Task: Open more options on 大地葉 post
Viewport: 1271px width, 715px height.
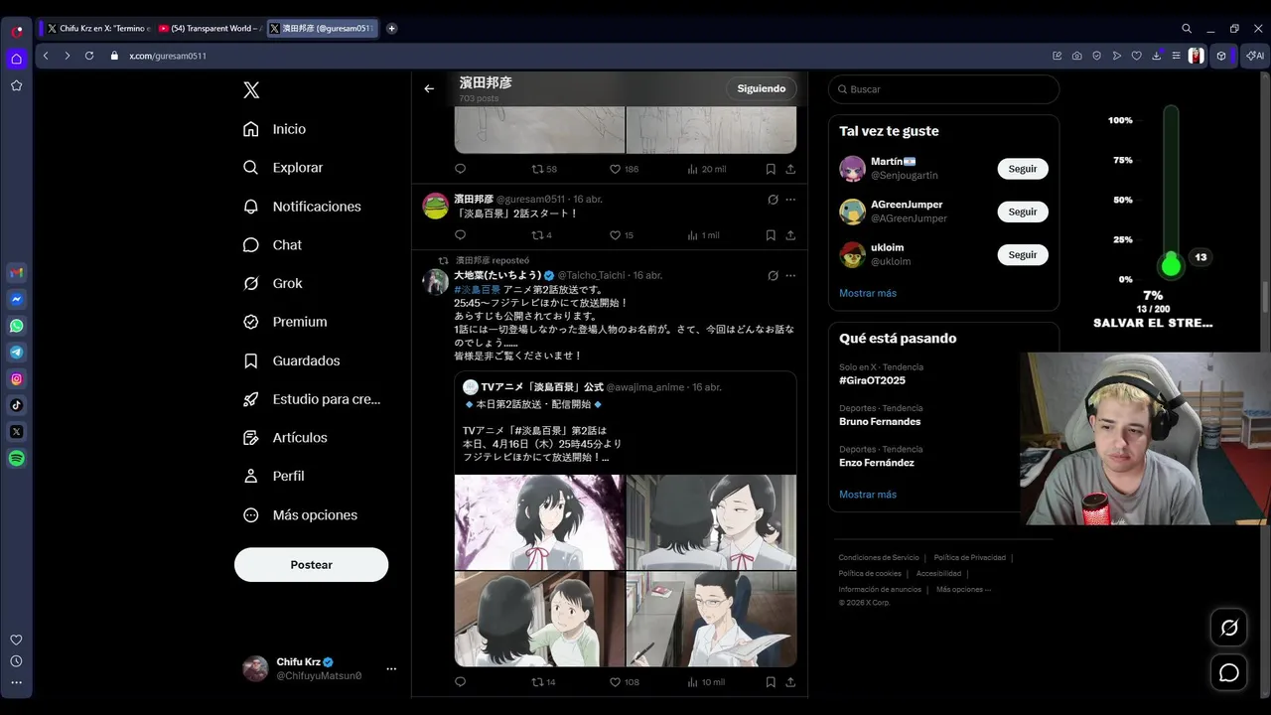Action: [790, 275]
